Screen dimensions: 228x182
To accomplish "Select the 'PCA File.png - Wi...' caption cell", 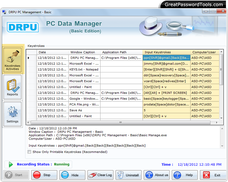I will coord(84,104).
